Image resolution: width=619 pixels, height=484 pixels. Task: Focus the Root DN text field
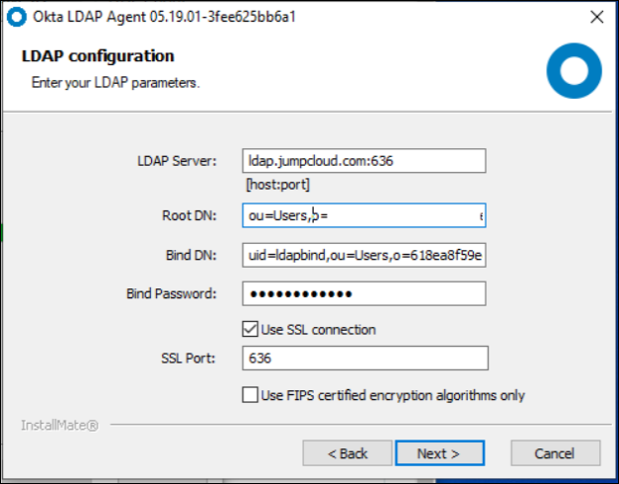click(x=363, y=215)
